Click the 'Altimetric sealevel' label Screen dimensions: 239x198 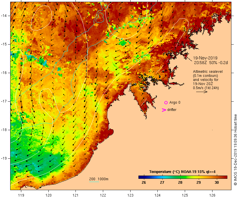[x=208, y=72]
